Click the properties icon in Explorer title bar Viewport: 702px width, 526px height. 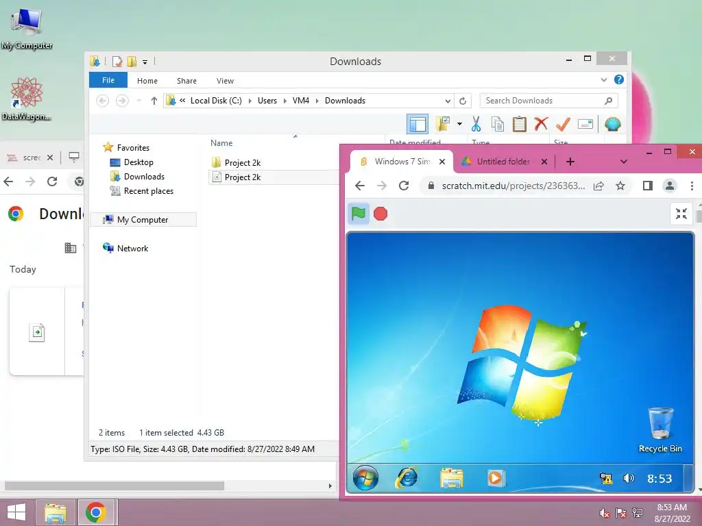click(117, 61)
